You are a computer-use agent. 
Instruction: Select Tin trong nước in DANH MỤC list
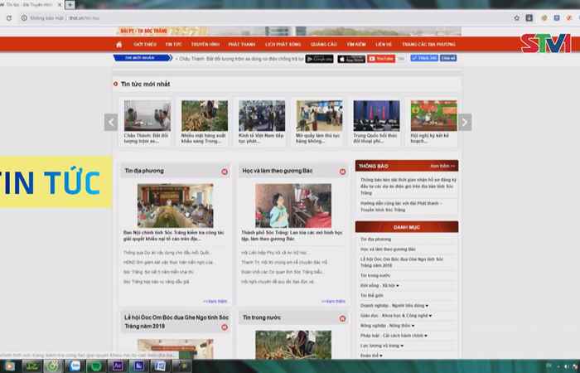coord(375,276)
